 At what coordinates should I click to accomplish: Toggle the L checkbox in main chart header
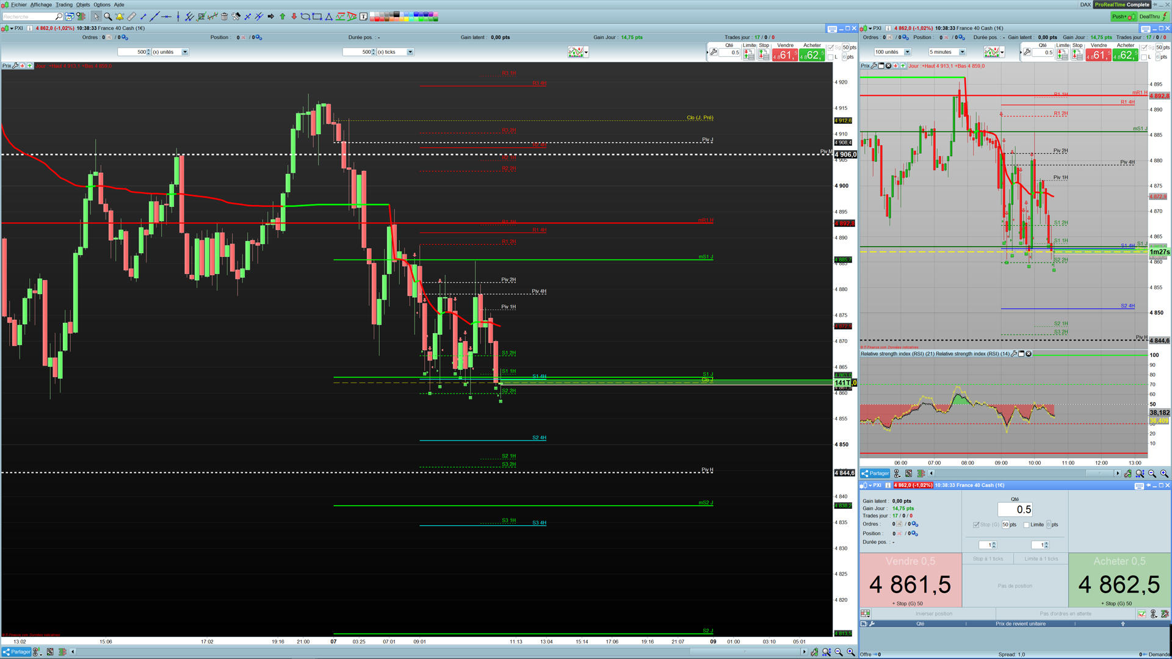[831, 57]
